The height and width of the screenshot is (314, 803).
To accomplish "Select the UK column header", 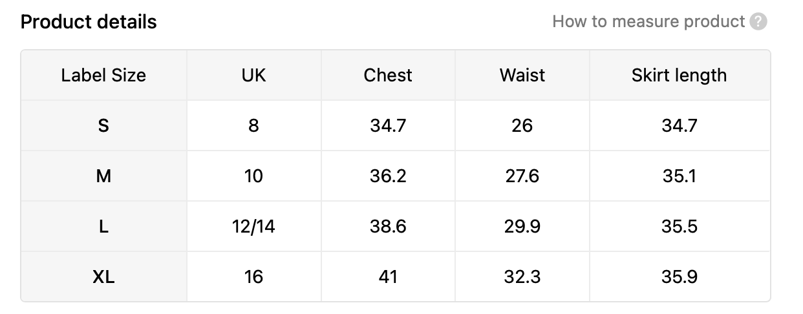I will pyautogui.click(x=254, y=75).
